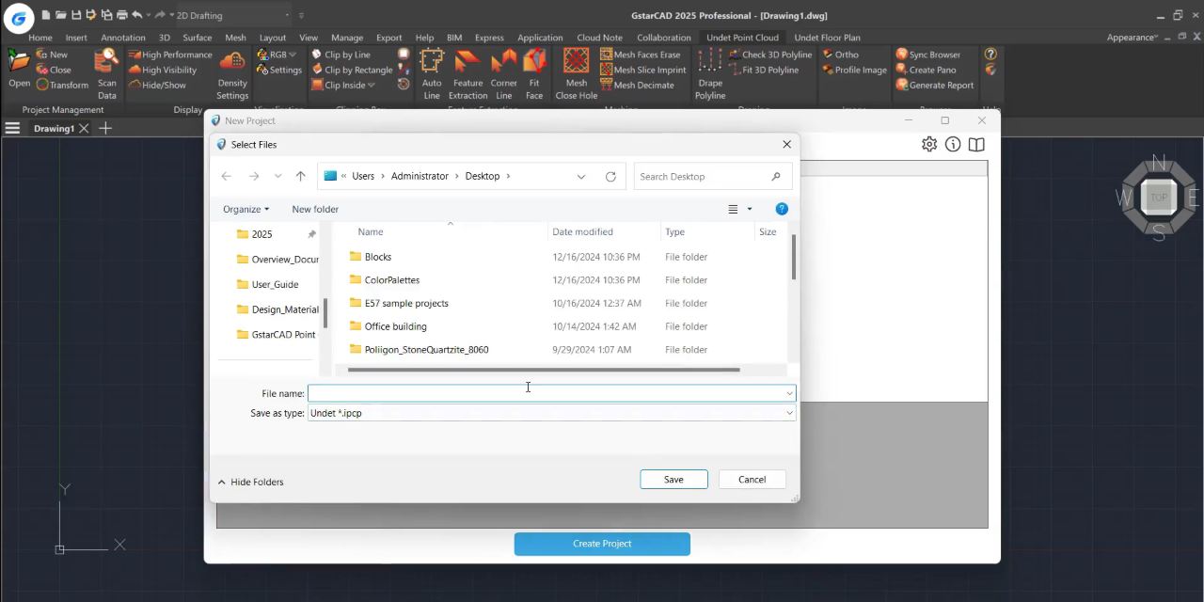Click the ribbon Help question mark icon
Image resolution: width=1204 pixels, height=602 pixels.
coord(990,55)
